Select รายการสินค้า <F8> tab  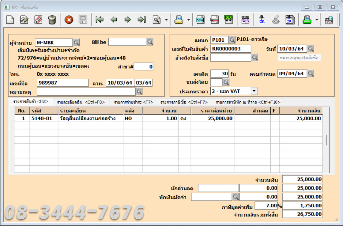click(30, 102)
